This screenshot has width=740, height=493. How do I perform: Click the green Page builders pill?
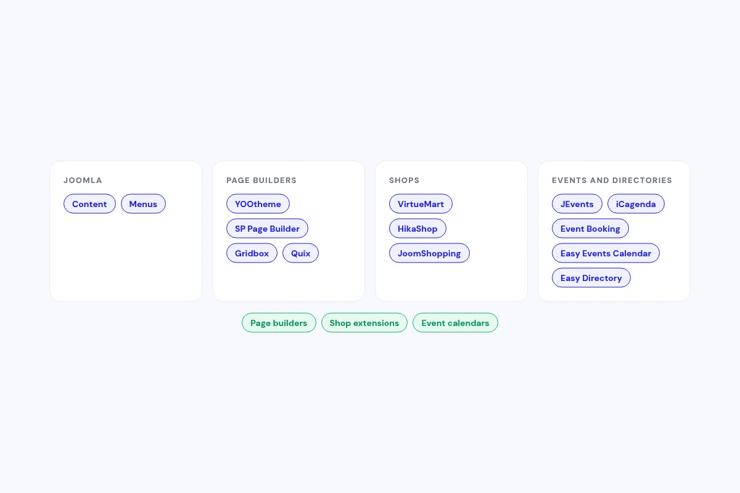pyautogui.click(x=279, y=323)
